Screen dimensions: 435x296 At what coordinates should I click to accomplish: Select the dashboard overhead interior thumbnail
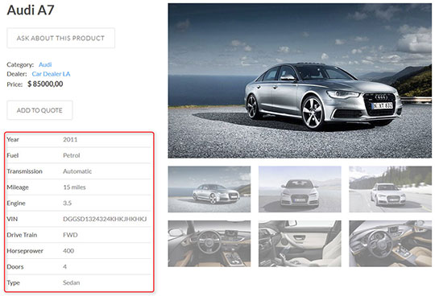pyautogui.click(x=391, y=244)
